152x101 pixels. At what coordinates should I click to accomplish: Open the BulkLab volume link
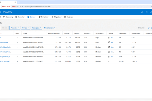coord(5,47)
